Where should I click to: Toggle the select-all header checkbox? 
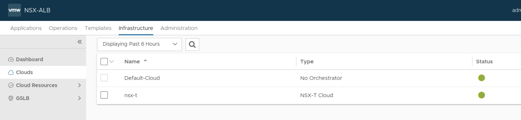click(104, 62)
